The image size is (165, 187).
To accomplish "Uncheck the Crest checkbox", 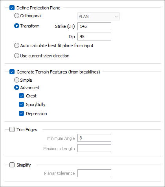I will point(21,96).
